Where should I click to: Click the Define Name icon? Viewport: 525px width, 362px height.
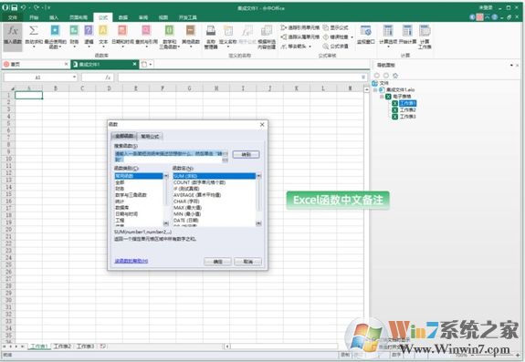pyautogui.click(x=228, y=31)
